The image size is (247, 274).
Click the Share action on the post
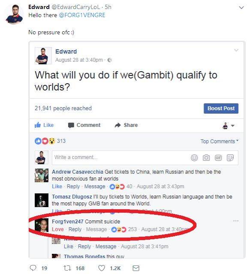pos(126,125)
